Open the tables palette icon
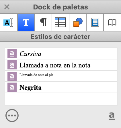Viewport: 121px width, 128px height. pos(61,22)
